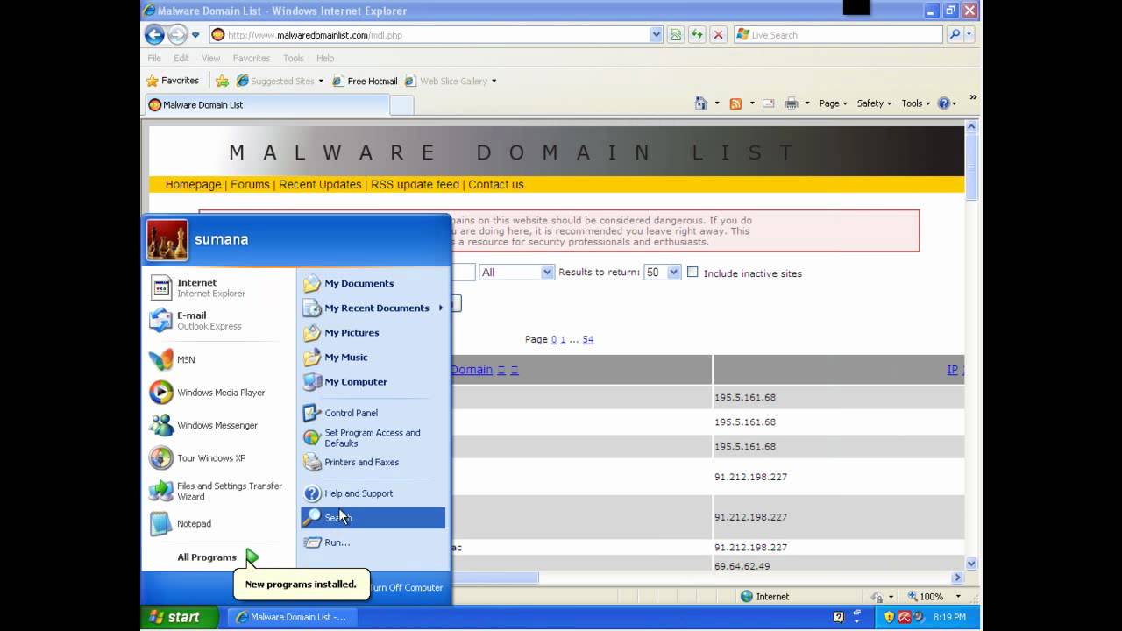The width and height of the screenshot is (1122, 631).
Task: Select Run... in Start menu
Action: coord(373,542)
